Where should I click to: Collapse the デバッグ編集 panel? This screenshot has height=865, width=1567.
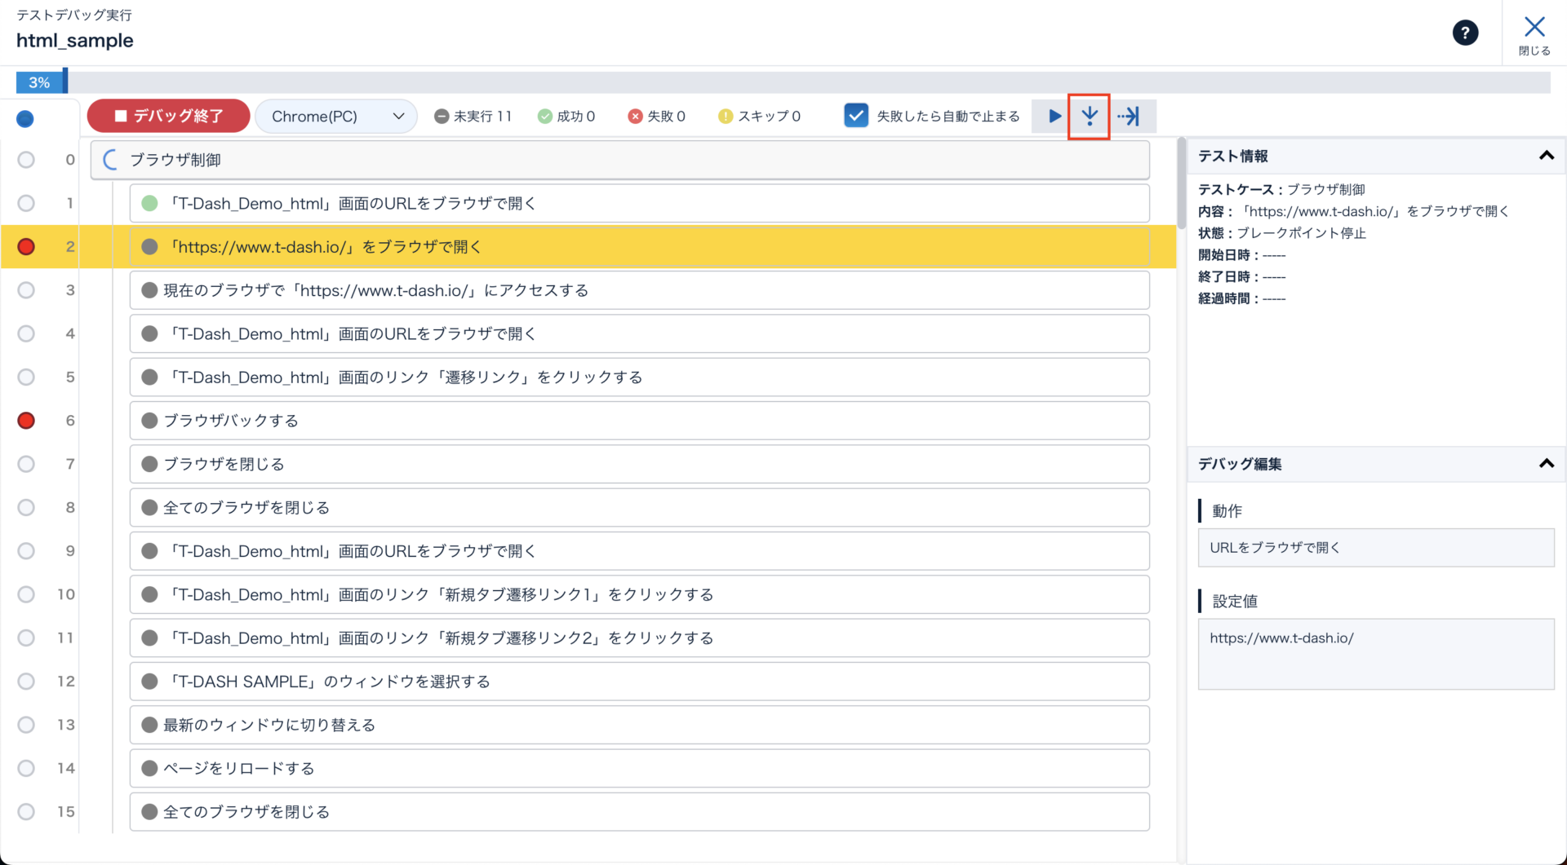coord(1546,464)
